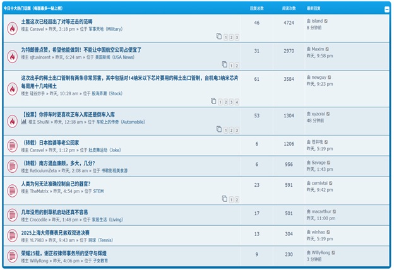This screenshot has width=394, height=270.
Task: Go to last post icon next to Savage
Action: 329,163
